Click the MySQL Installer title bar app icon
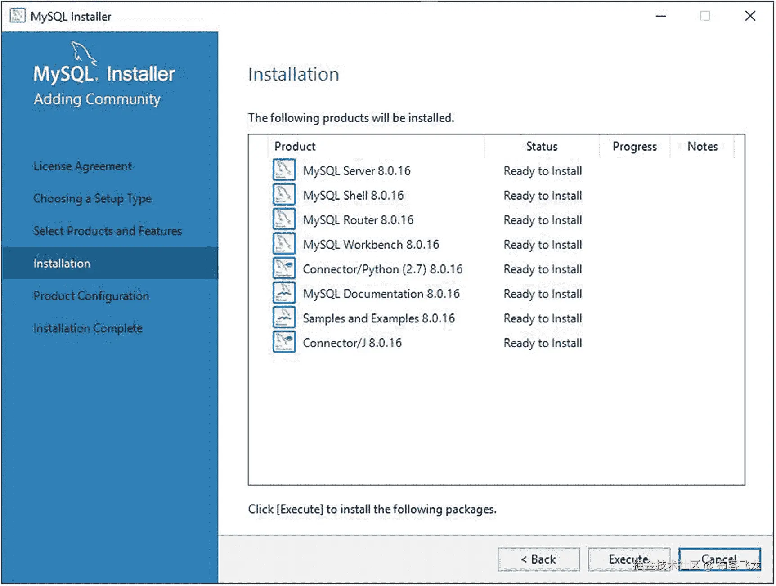The height and width of the screenshot is (586, 776). point(18,16)
